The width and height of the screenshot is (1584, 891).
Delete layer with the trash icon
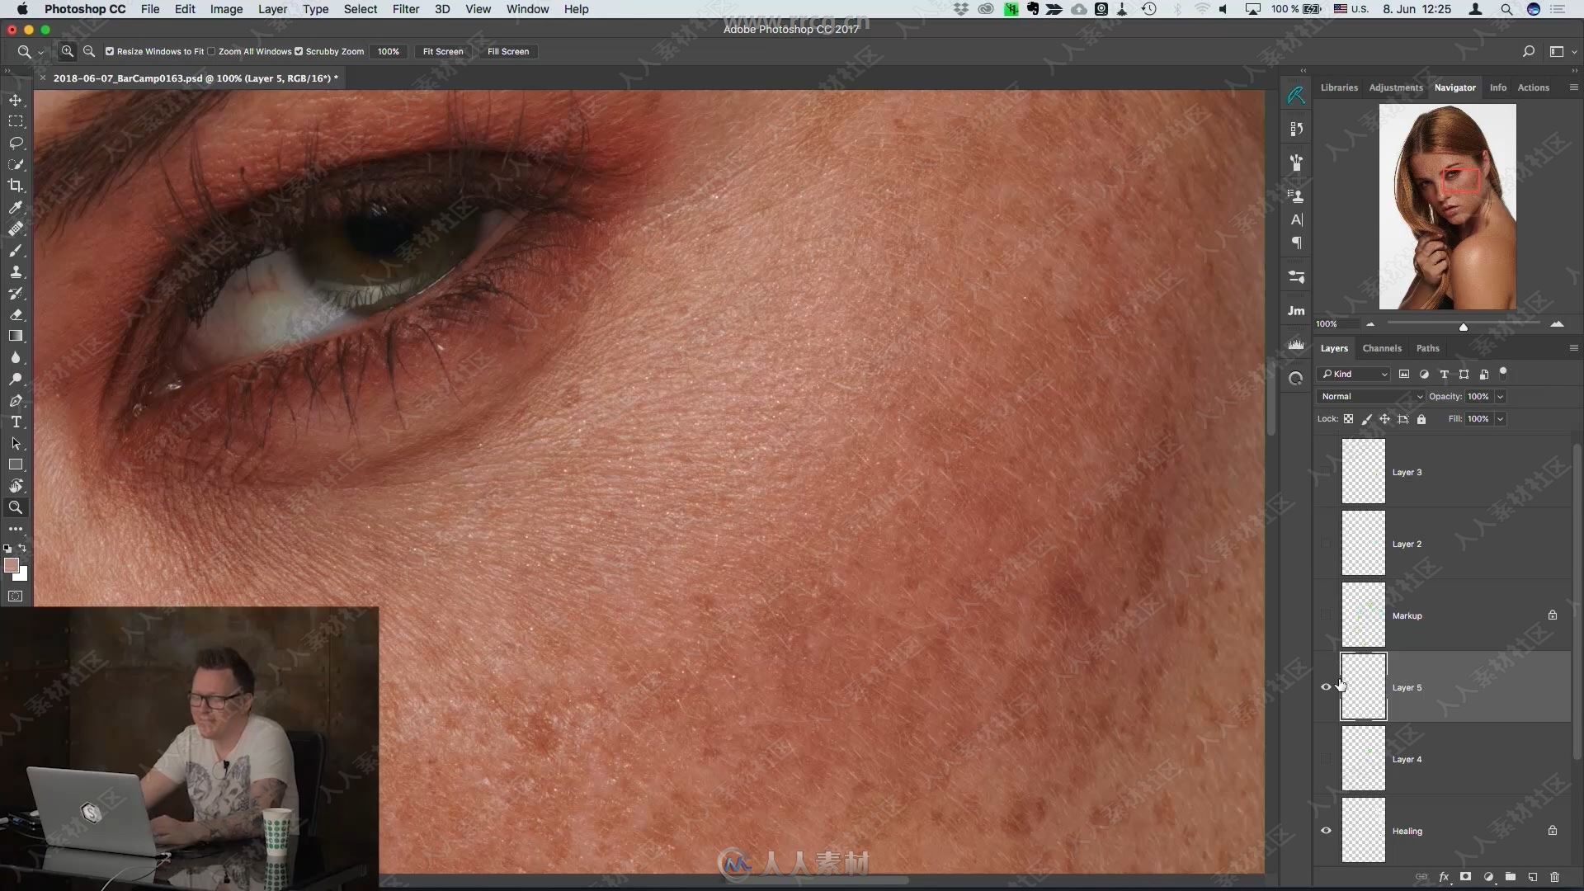pyautogui.click(x=1554, y=877)
